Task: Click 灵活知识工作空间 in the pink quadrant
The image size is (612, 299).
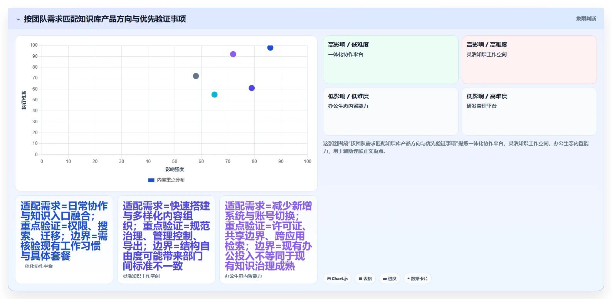Action: click(487, 54)
